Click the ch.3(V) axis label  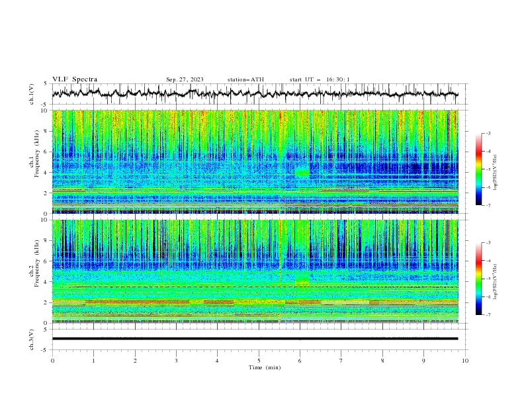coord(32,339)
